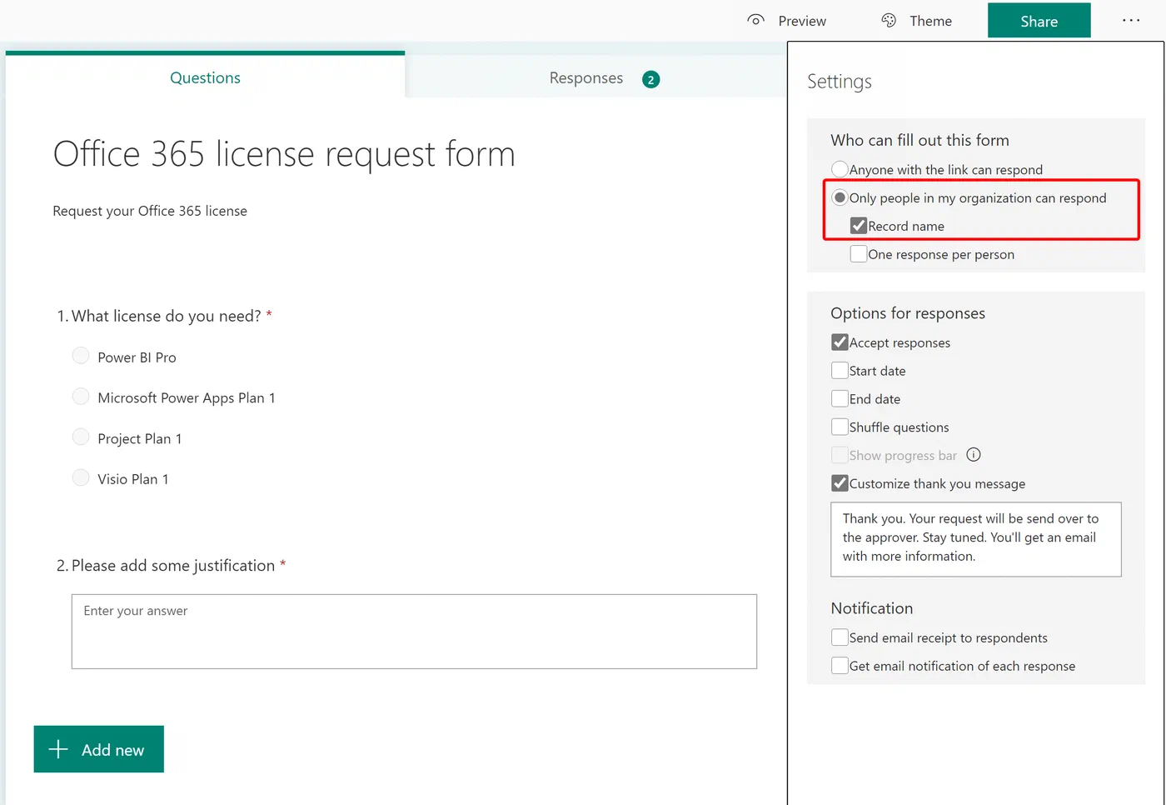Select the Project Plan 1 option
Image resolution: width=1166 pixels, height=805 pixels.
click(81, 437)
